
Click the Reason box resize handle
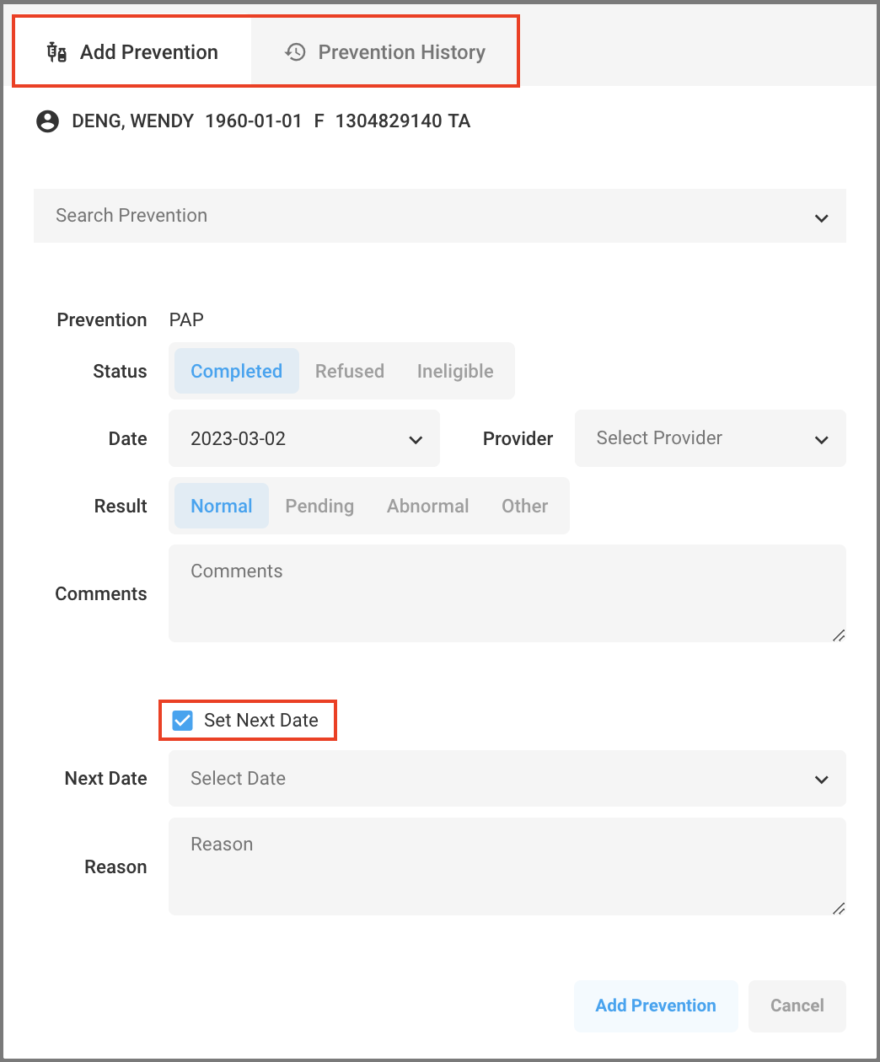point(839,909)
